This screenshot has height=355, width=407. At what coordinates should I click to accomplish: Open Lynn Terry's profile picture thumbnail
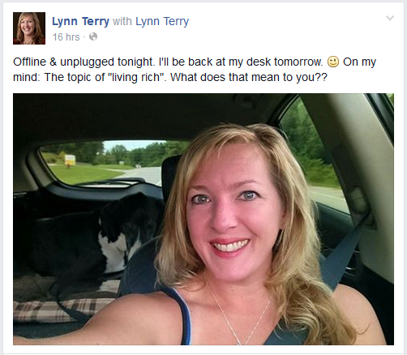tap(29, 28)
